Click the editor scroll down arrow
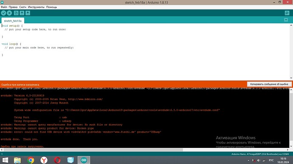This screenshot has height=164, width=293. (x=291, y=78)
